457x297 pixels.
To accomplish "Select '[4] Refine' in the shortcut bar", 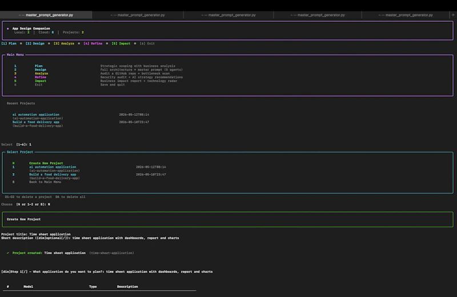I will tap(93, 43).
